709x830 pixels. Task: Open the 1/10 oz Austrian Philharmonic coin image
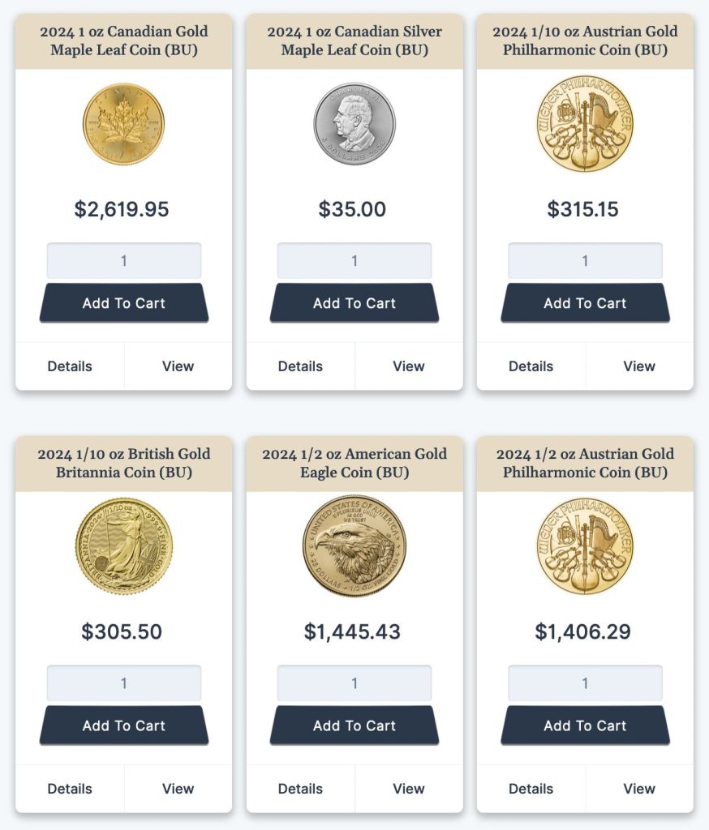(x=585, y=124)
